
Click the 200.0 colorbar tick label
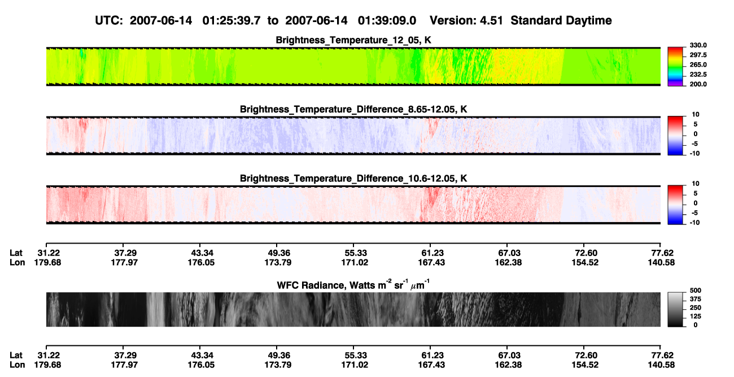click(x=698, y=84)
